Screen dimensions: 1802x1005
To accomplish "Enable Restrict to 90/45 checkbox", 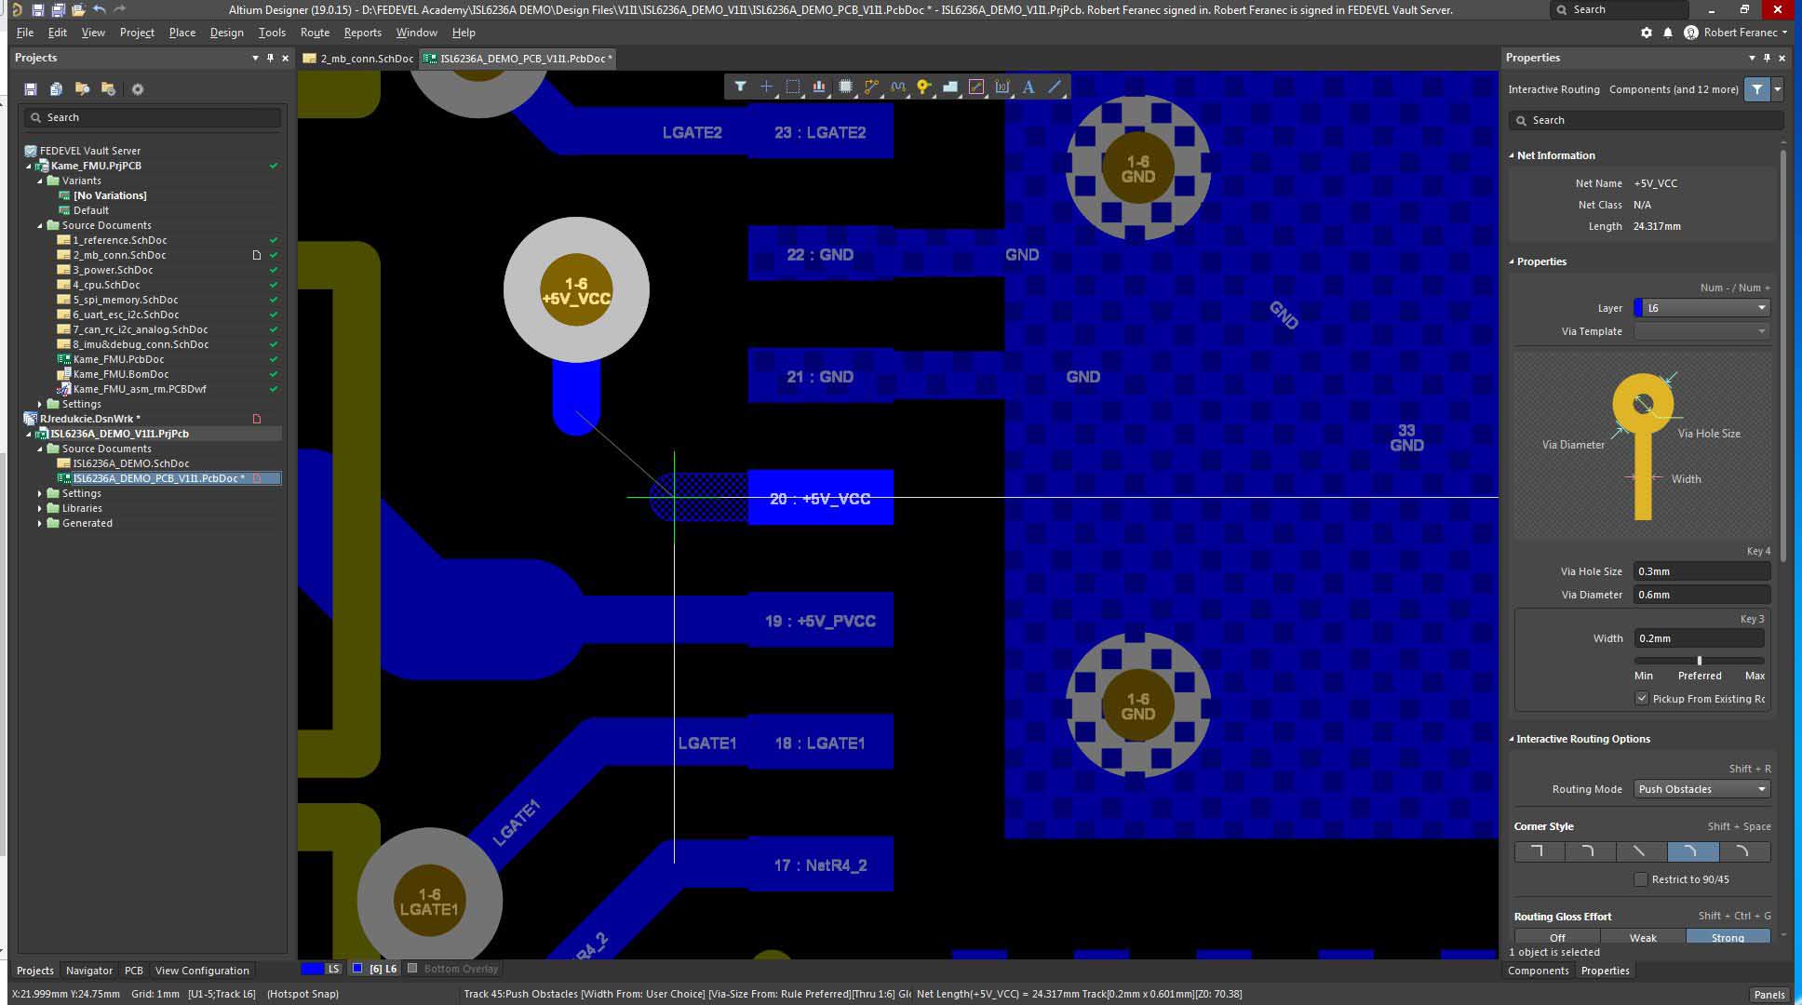I will click(x=1641, y=879).
